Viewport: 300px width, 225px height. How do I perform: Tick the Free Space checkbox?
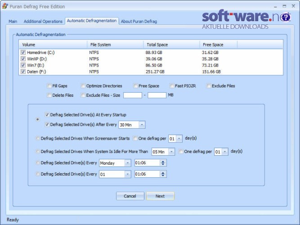tap(135, 86)
